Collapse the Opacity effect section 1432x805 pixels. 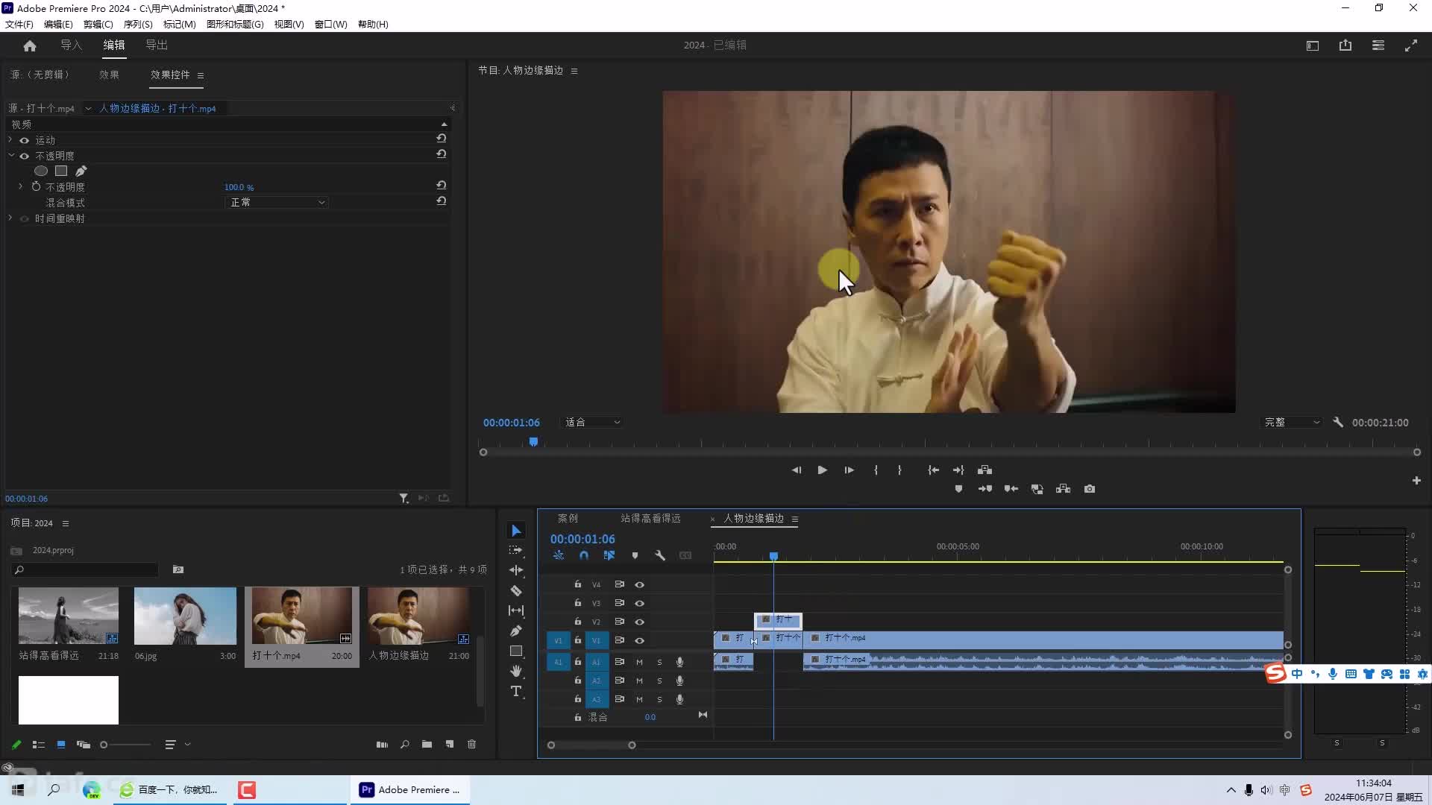click(11, 155)
